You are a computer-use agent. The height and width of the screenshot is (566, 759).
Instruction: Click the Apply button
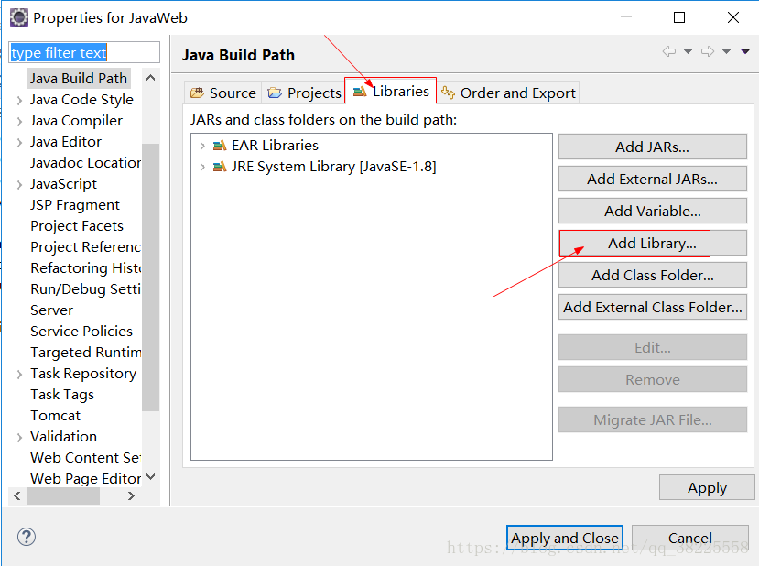click(707, 487)
